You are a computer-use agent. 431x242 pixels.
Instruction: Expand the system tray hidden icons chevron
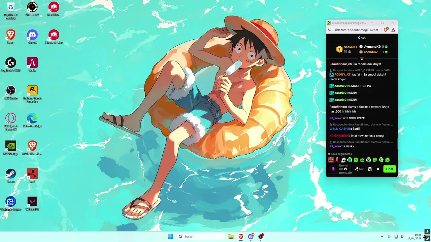382,237
